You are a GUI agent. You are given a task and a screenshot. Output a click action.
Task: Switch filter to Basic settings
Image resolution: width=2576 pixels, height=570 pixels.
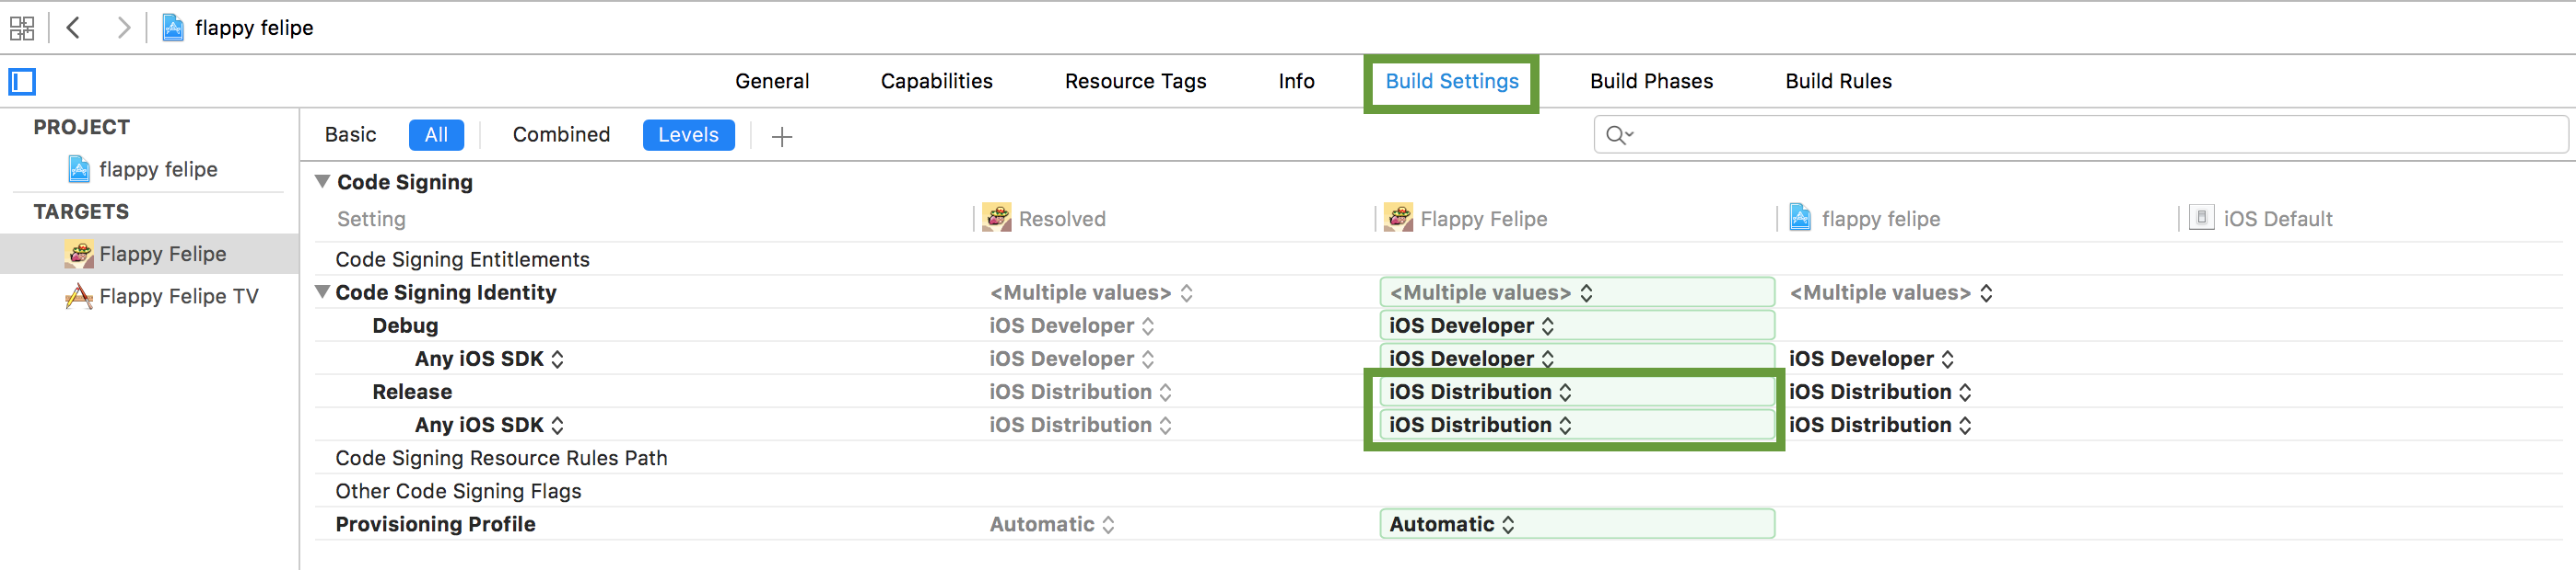tap(350, 135)
